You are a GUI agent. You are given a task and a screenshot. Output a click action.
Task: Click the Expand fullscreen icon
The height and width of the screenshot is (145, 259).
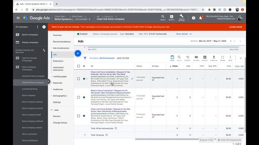click(223, 58)
